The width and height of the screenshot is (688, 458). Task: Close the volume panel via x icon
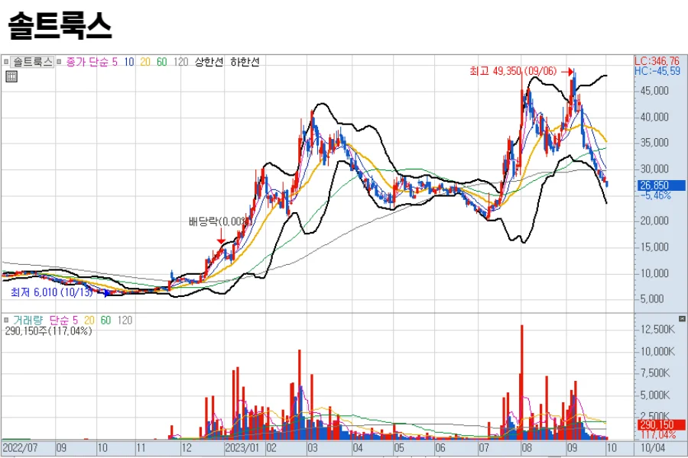[682, 318]
